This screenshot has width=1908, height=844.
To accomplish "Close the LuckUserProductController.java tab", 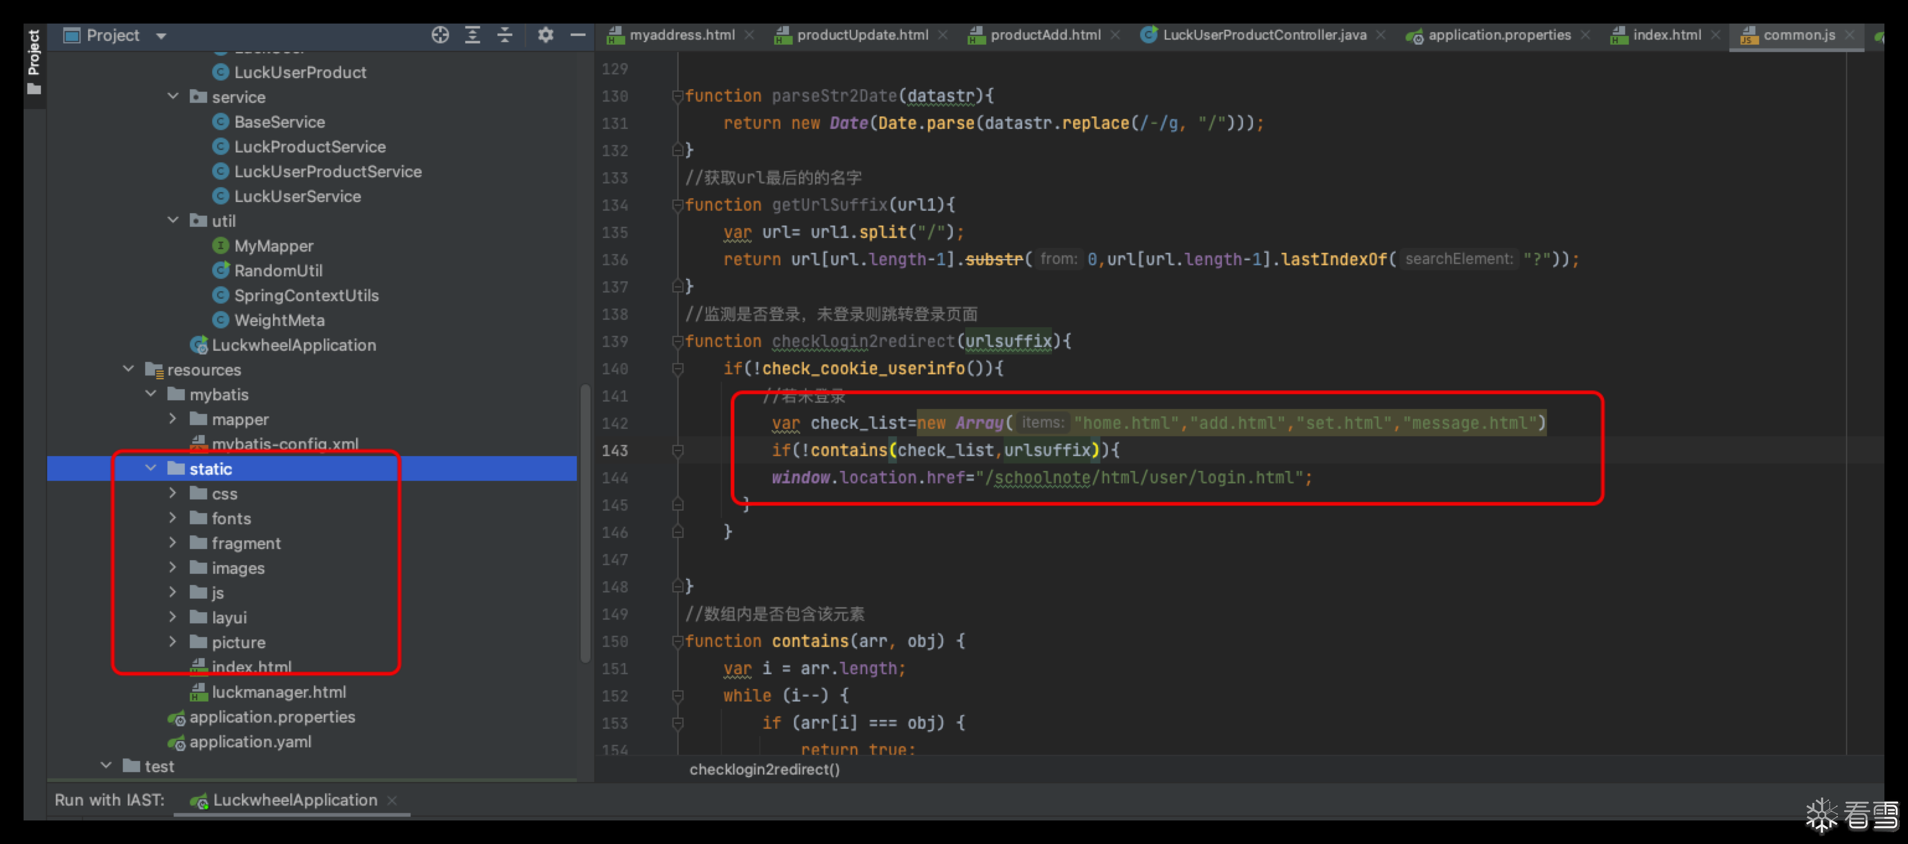I will click(1381, 35).
